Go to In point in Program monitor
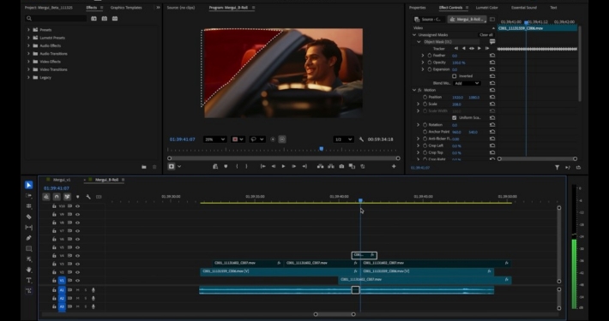The image size is (609, 321). tap(263, 166)
